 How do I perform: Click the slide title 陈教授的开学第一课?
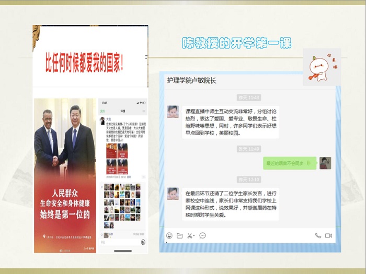pyautogui.click(x=237, y=43)
